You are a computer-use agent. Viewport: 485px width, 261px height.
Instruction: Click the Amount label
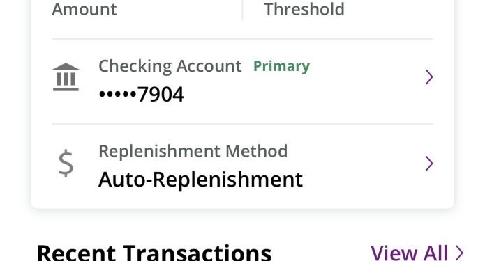tap(84, 9)
